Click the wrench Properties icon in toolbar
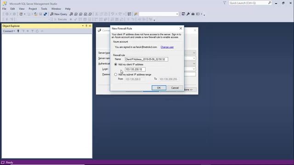Image resolution: width=294 pixels, height=165 pixels. click(188, 14)
